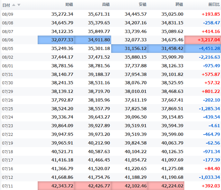Select low value 37,737.88
The width and height of the screenshot is (221, 190).
pyautogui.click(x=136, y=66)
